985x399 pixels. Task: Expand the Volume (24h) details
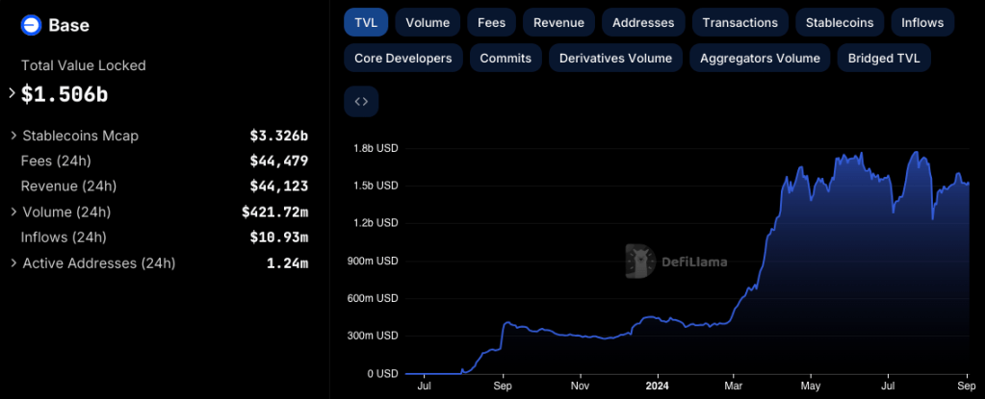pyautogui.click(x=13, y=212)
